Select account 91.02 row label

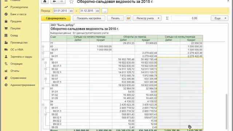(x=55, y=95)
